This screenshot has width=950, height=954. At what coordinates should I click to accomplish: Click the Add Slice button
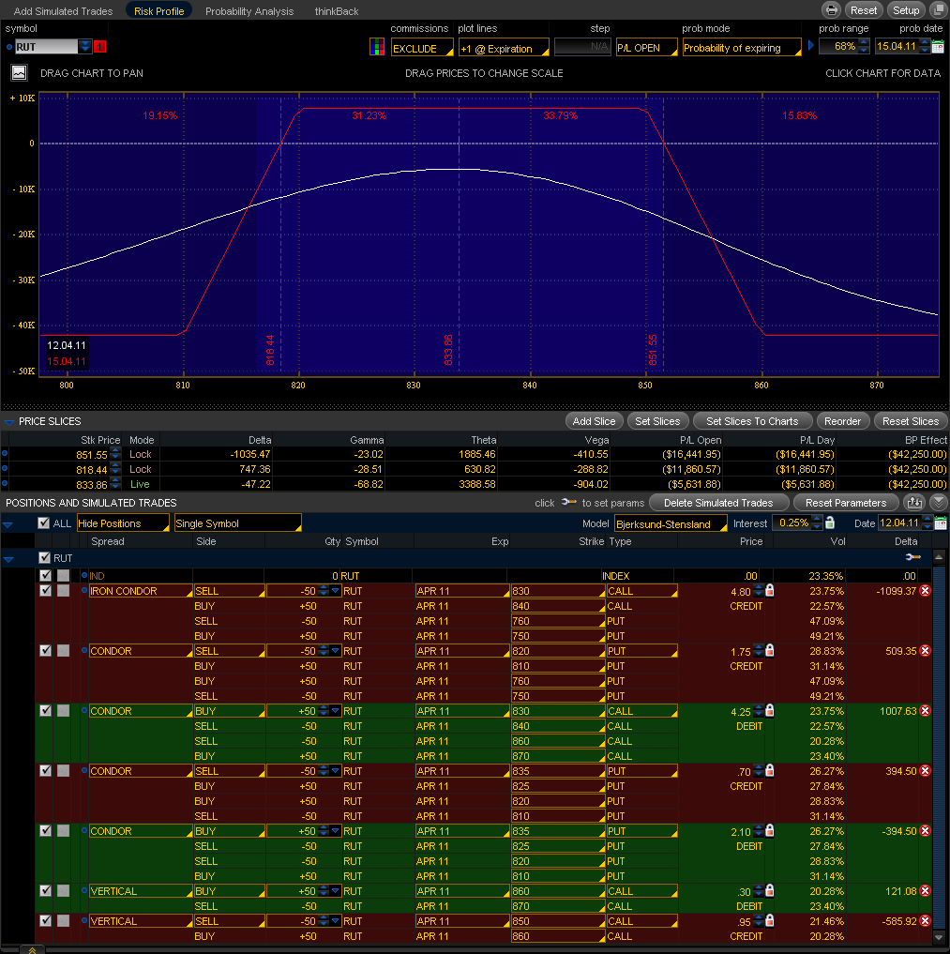(594, 421)
